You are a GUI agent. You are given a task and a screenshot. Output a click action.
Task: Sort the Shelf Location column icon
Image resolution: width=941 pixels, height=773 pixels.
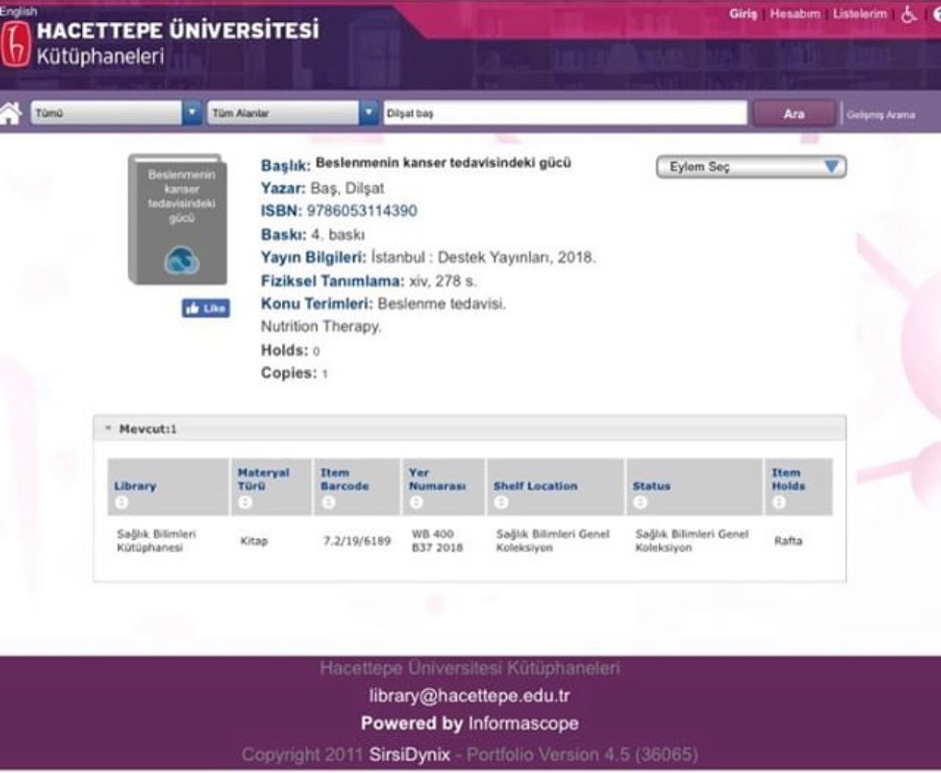coord(500,502)
